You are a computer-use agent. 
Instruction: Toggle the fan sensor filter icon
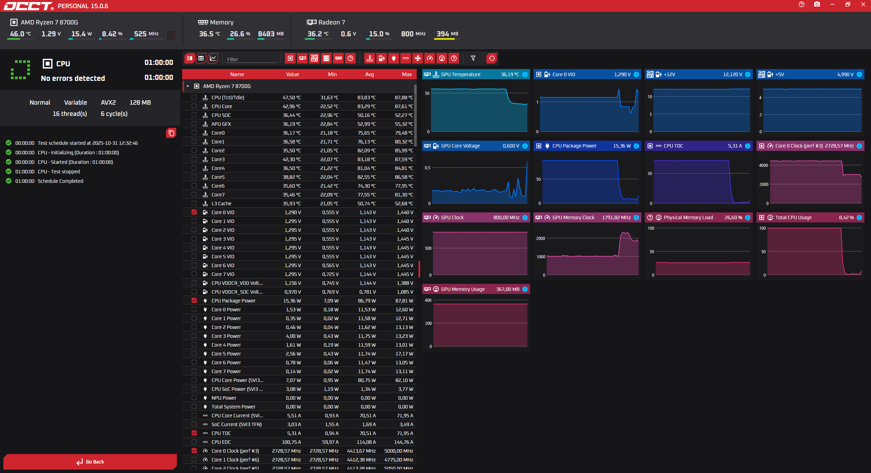[x=417, y=58]
